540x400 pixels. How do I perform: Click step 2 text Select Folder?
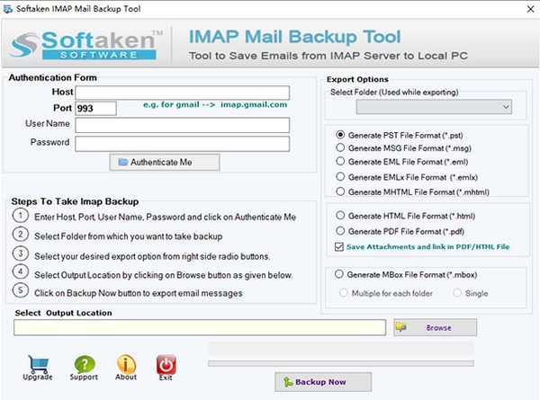point(128,236)
